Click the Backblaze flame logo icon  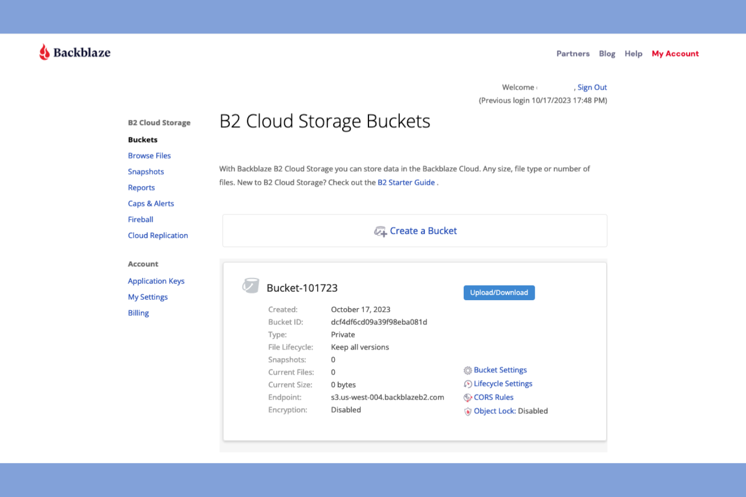[x=44, y=52]
